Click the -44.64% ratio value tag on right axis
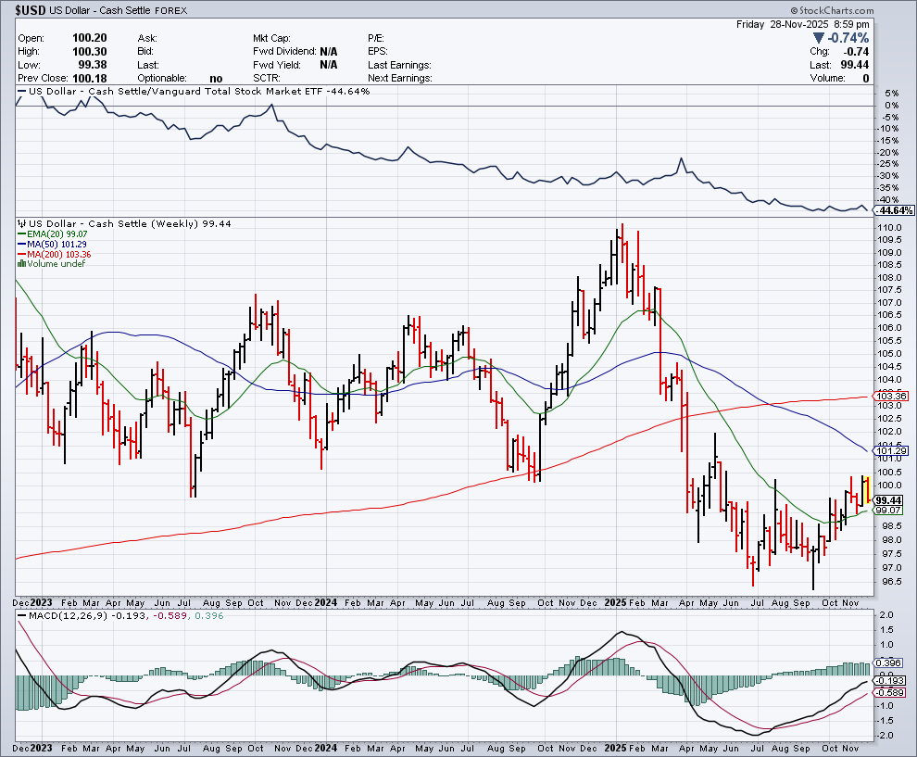917x757 pixels. pyautogui.click(x=893, y=211)
